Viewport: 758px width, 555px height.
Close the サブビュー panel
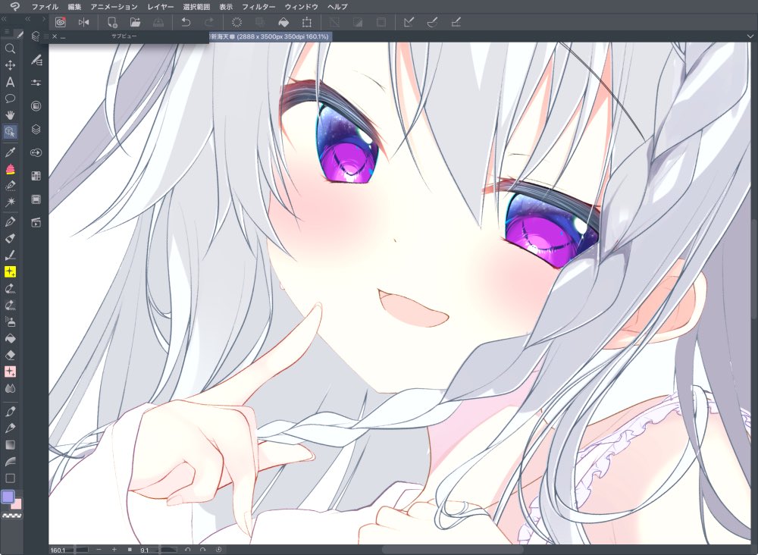(55, 36)
